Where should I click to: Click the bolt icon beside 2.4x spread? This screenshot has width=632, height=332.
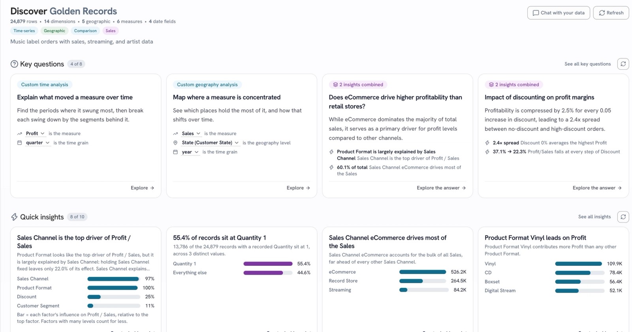coord(487,143)
